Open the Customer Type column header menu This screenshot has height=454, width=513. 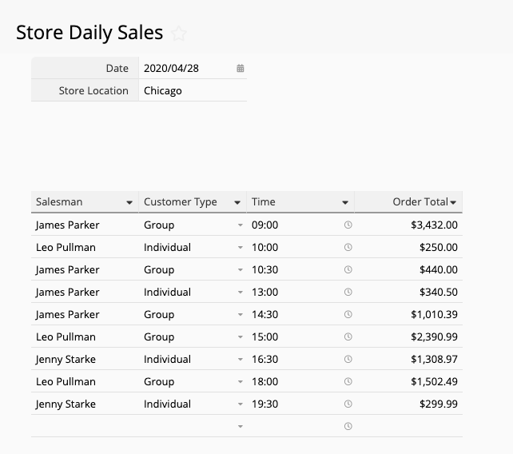(237, 202)
